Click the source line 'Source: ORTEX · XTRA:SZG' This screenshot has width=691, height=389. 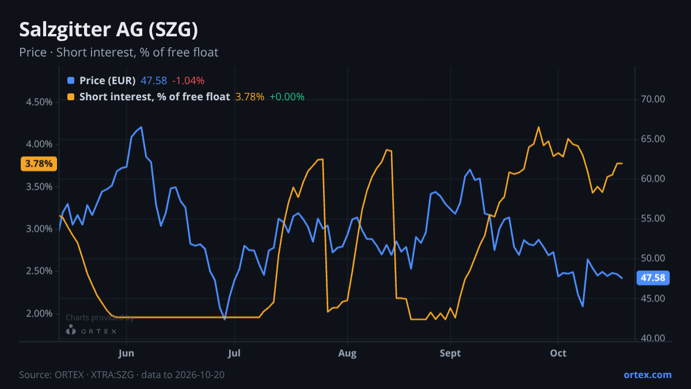coord(122,375)
